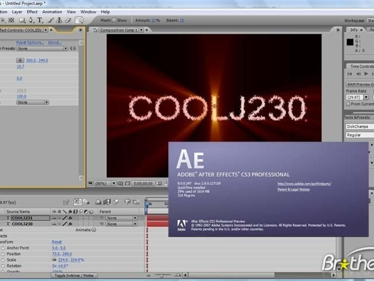
Task: Open the Animation menu
Action: [52, 12]
